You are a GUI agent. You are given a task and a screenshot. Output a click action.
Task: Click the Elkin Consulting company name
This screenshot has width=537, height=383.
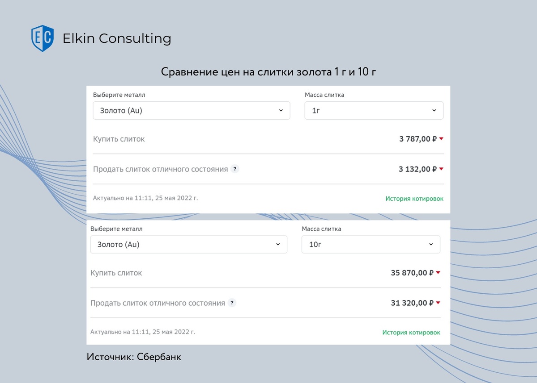[117, 39]
